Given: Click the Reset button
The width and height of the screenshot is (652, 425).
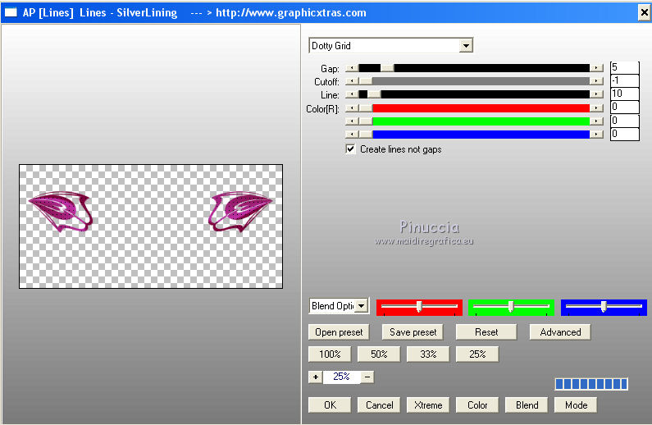Looking at the screenshot, I should 486,332.
